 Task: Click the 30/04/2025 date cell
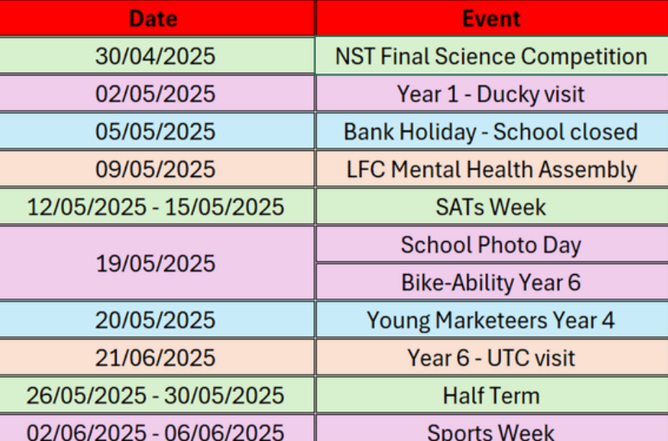click(x=157, y=56)
